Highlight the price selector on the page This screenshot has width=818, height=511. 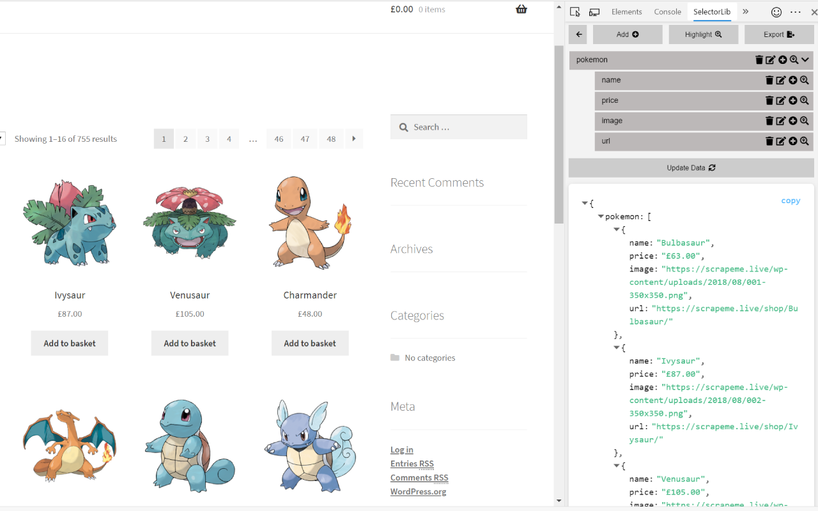coord(804,101)
